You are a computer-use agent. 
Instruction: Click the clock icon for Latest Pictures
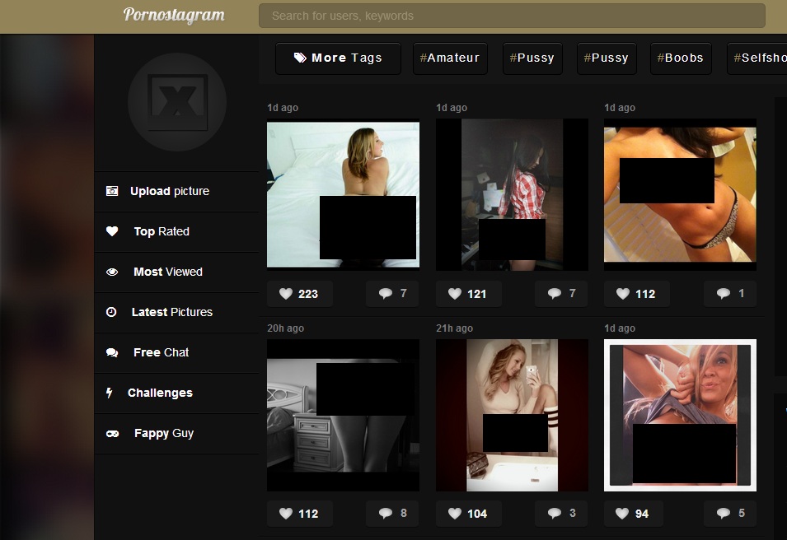111,312
